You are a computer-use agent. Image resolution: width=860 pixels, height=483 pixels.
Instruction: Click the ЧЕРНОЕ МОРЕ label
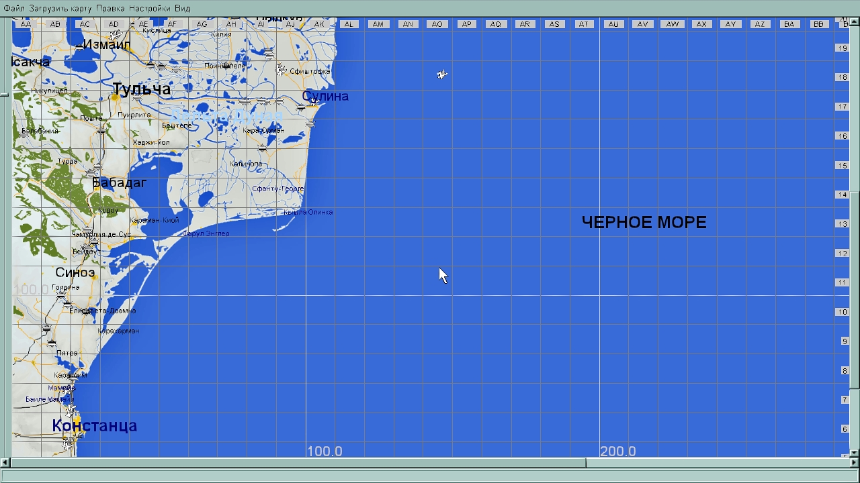[x=644, y=222]
